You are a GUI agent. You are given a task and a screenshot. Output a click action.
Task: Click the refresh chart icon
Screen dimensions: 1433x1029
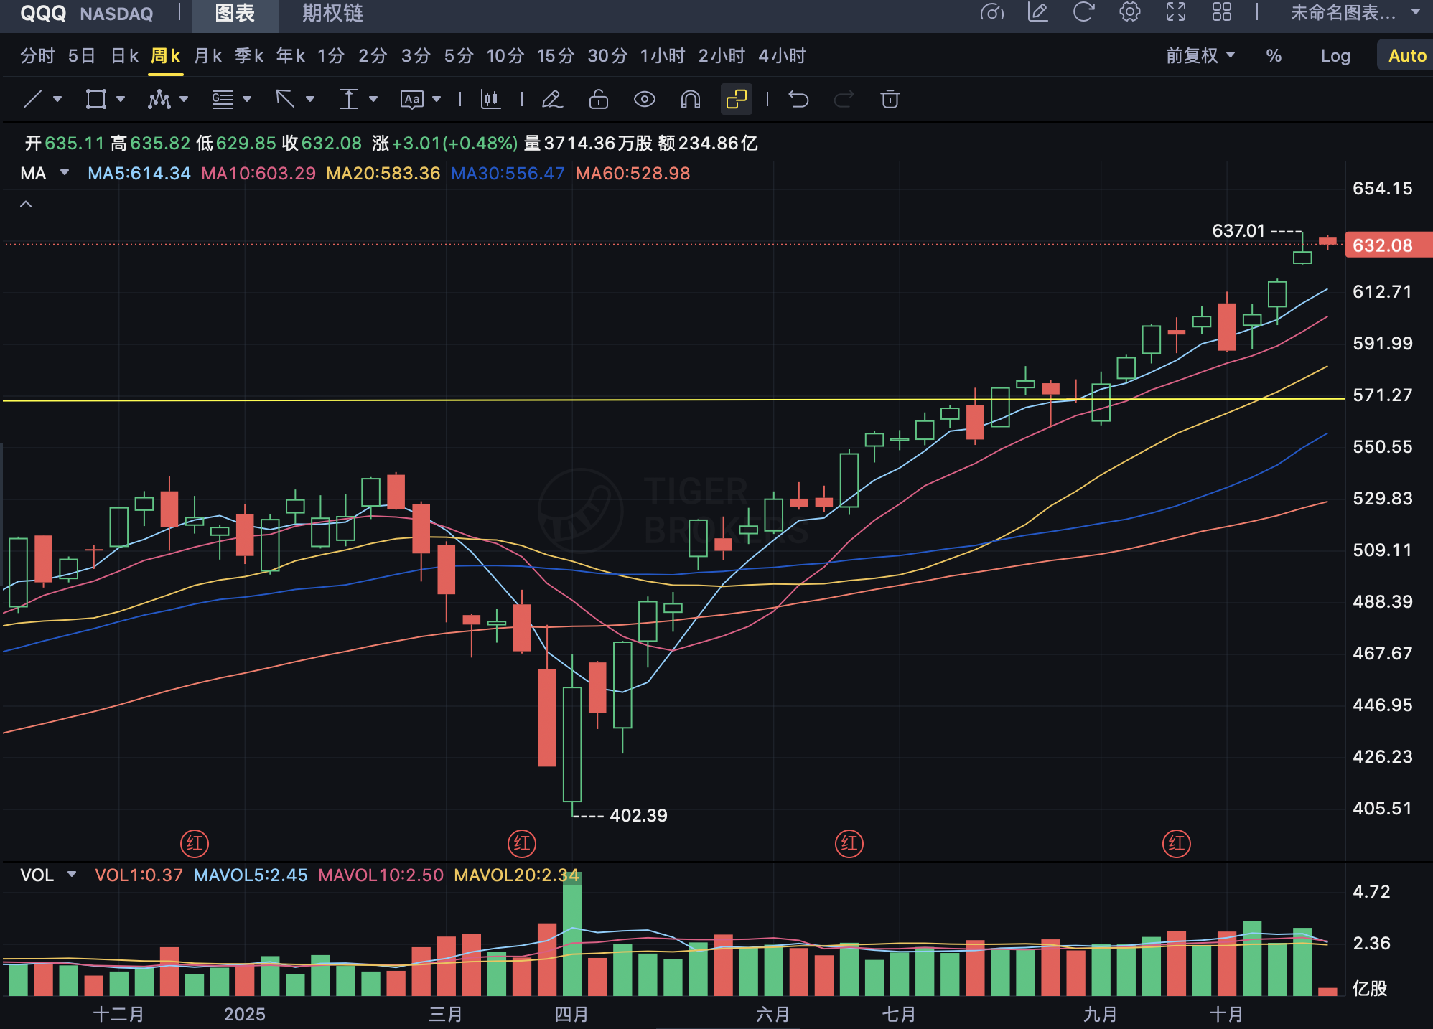click(1083, 12)
